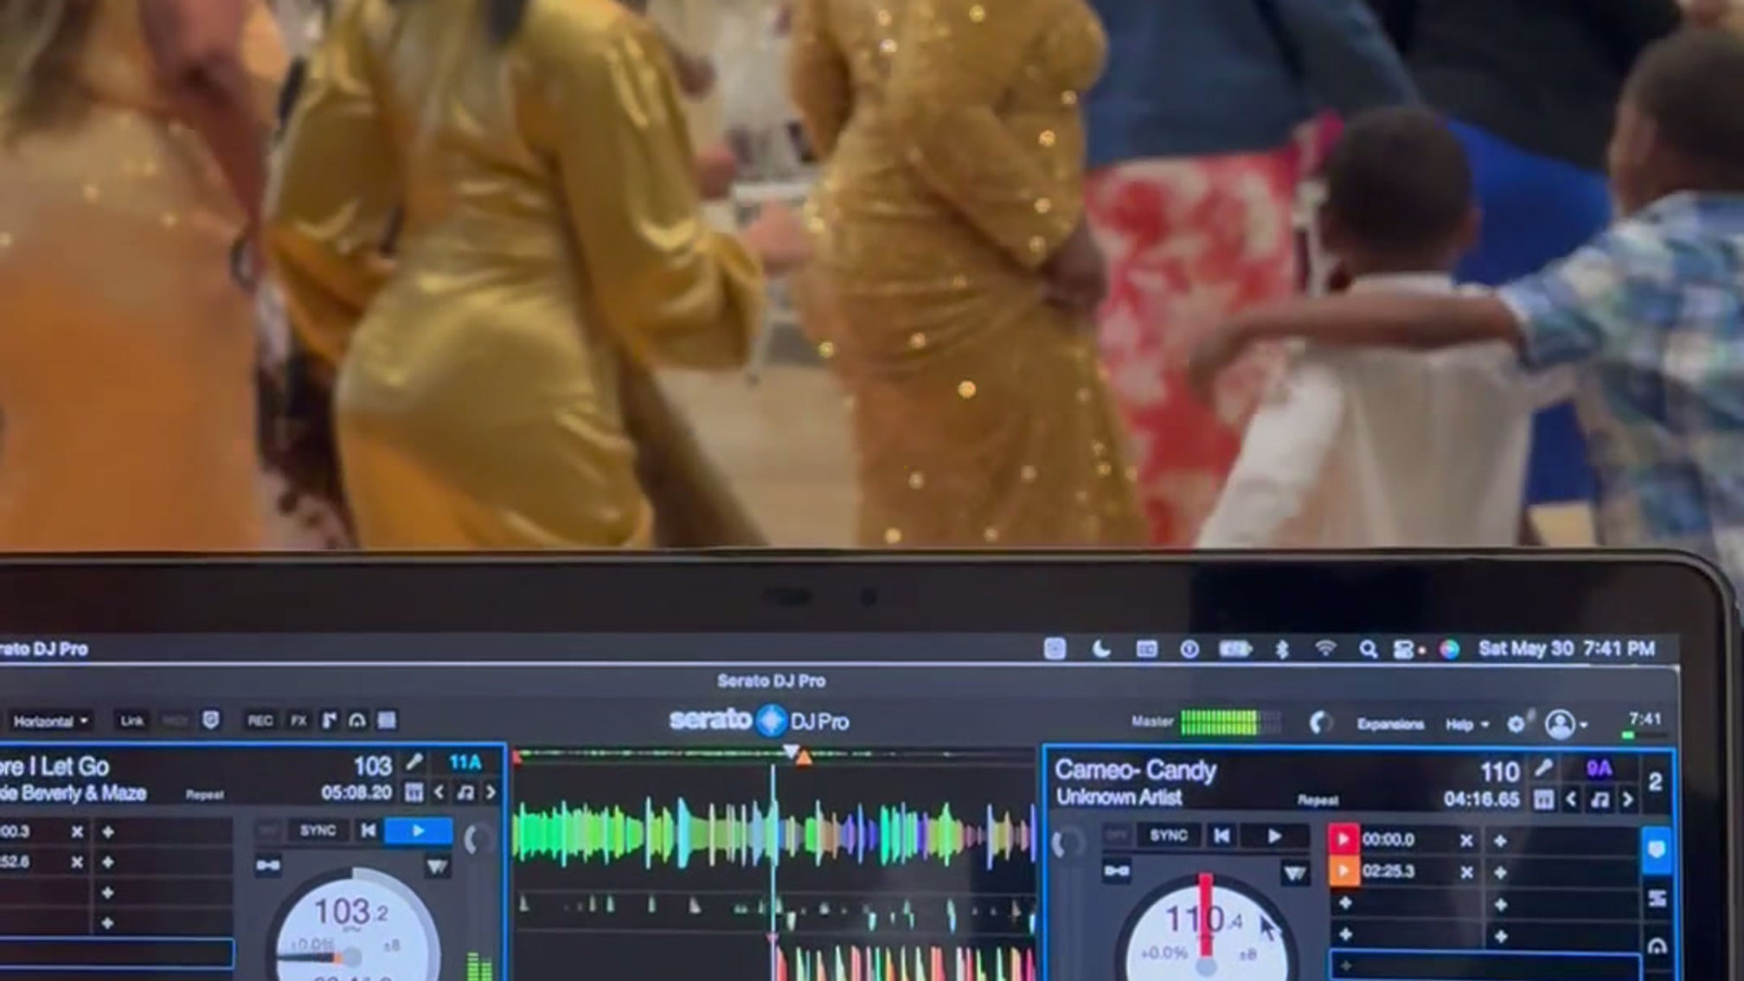
Task: Click the 11A key display
Action: (465, 762)
